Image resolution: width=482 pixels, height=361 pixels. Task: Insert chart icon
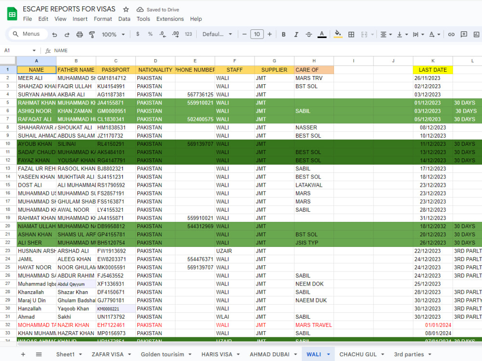point(477,34)
